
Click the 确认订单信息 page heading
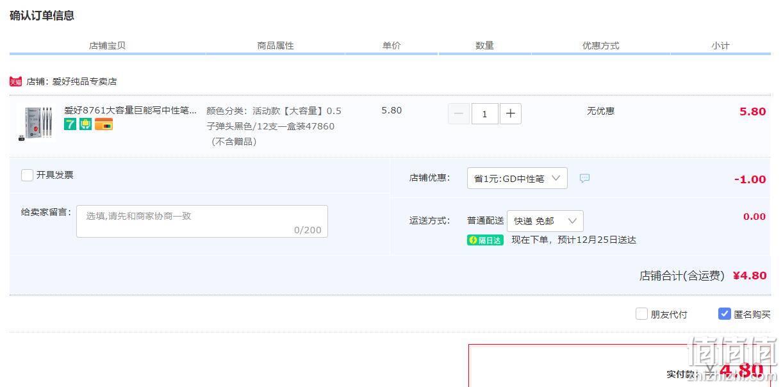[x=42, y=15]
